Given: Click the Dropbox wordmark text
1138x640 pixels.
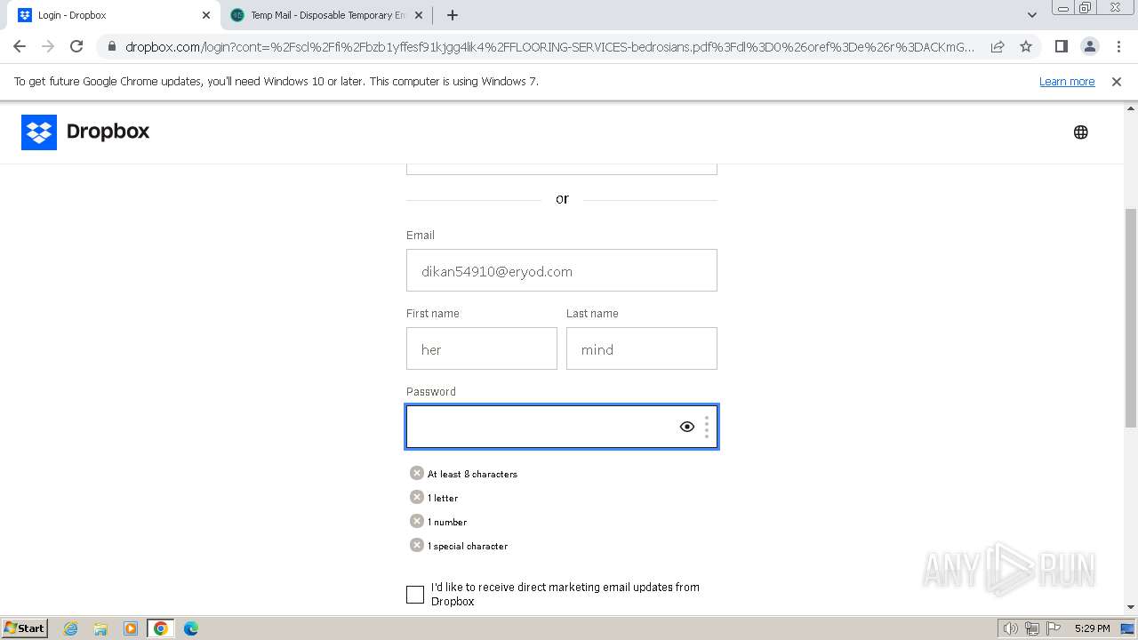Looking at the screenshot, I should pyautogui.click(x=108, y=132).
